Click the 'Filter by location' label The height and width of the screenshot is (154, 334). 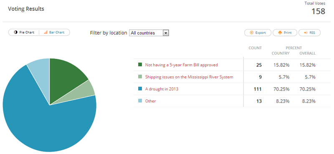click(x=109, y=33)
